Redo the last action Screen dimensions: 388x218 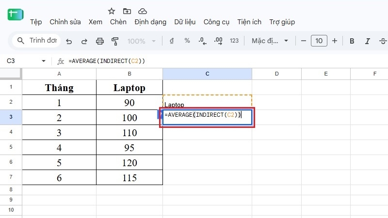[x=84, y=41]
